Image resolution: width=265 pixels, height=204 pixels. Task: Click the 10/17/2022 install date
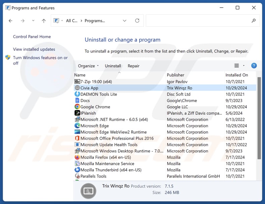pyautogui.click(x=236, y=145)
